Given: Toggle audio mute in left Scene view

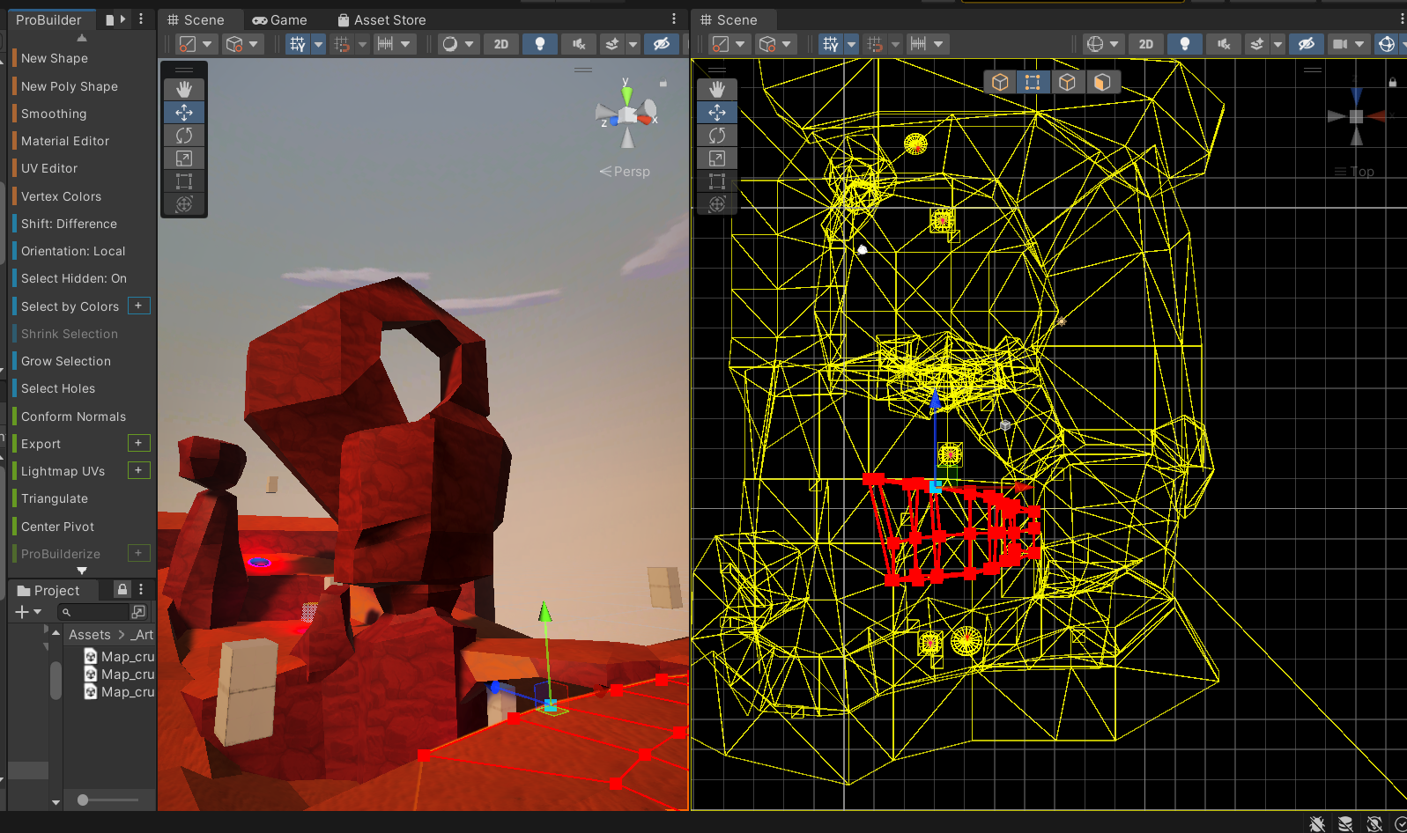Looking at the screenshot, I should point(579,44).
